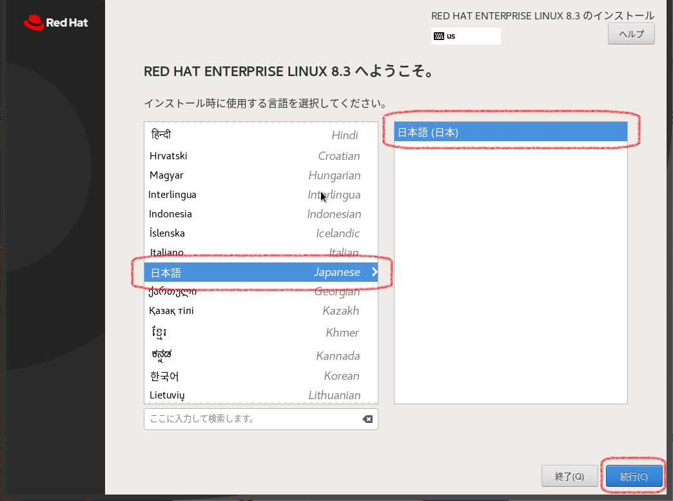Screen dimensions: 673x501
Task: Select the 日本語 (日本) locale entry
Action: (511, 132)
